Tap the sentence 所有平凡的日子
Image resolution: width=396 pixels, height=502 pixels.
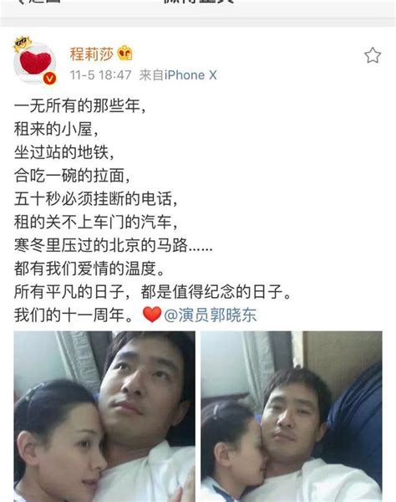click(x=69, y=292)
